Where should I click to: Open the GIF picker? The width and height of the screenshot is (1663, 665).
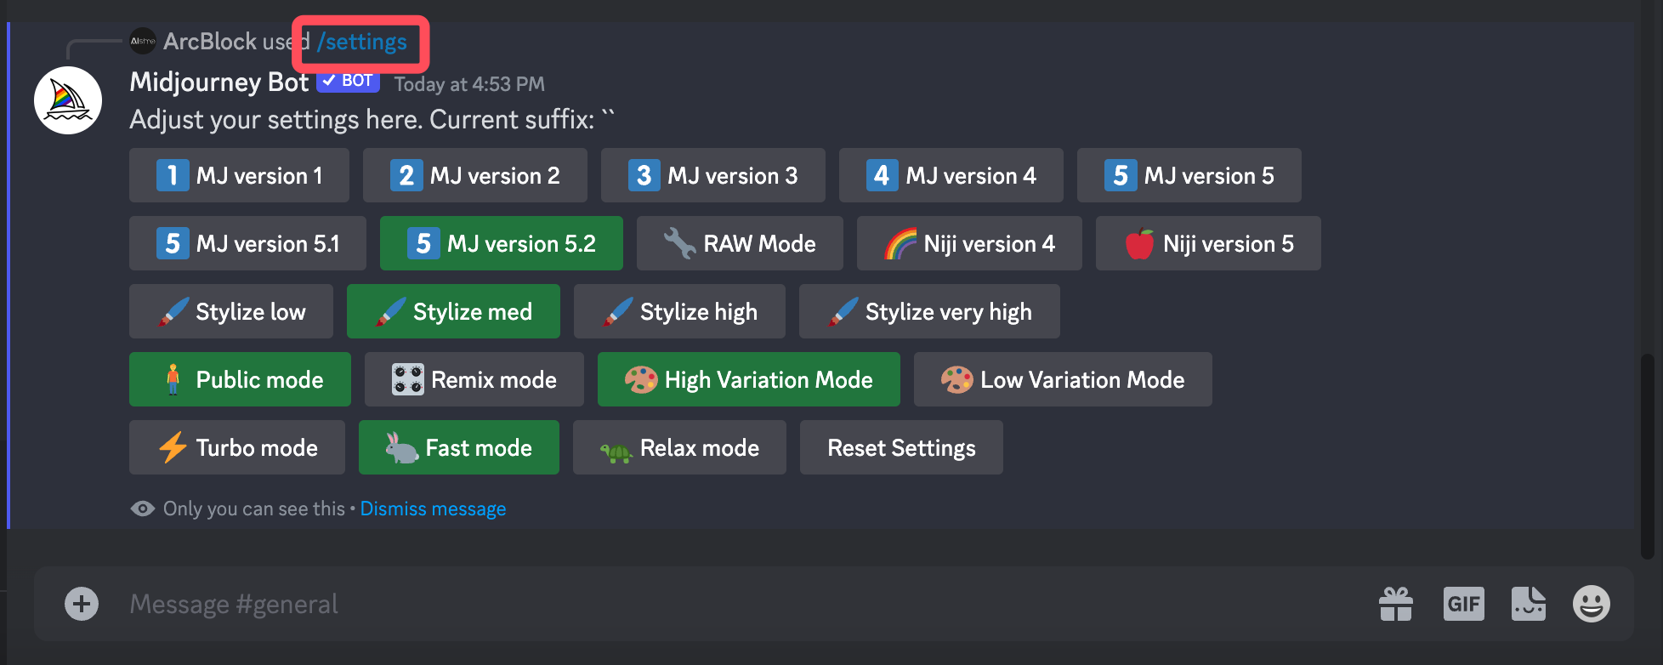(x=1463, y=604)
